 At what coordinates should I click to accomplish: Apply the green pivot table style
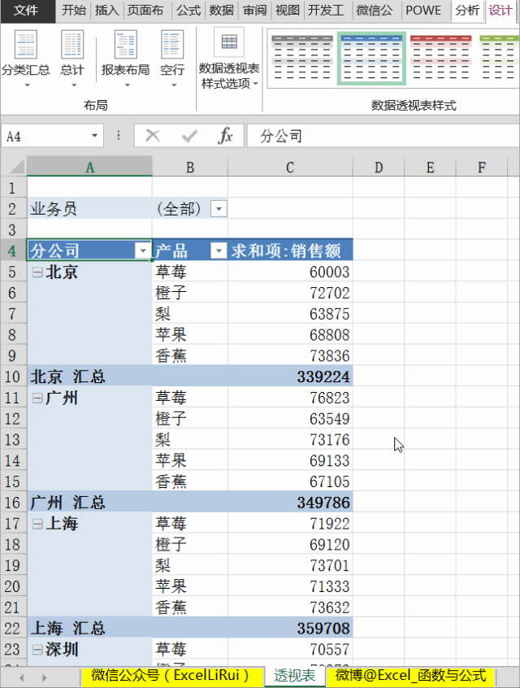[x=499, y=59]
